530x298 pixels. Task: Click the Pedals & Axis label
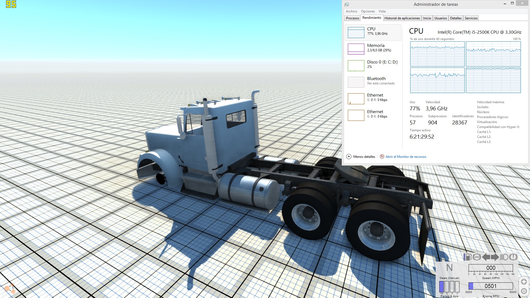tap(449, 296)
